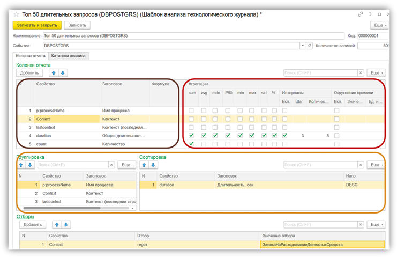Uncheck avg aggregation for duration row
Screen dimensions: 397x257
click(204, 136)
